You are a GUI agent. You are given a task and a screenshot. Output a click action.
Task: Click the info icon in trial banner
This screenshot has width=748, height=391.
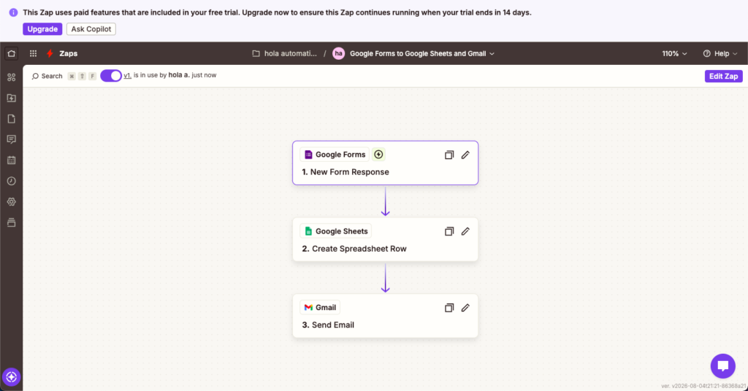pyautogui.click(x=13, y=12)
